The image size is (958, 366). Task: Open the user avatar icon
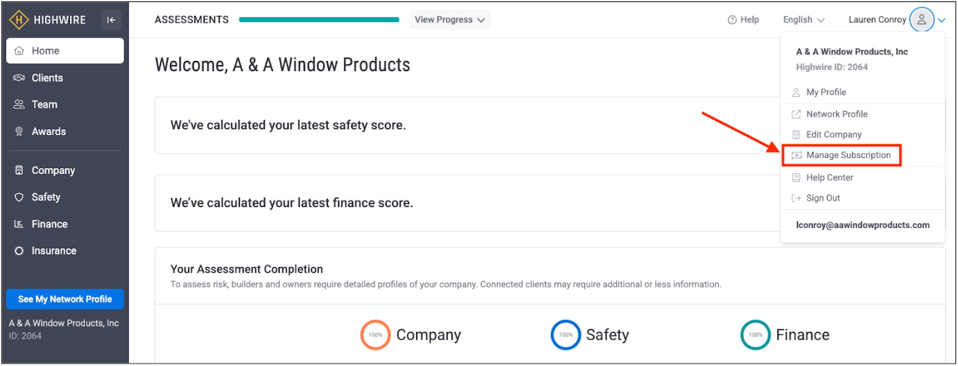click(921, 20)
